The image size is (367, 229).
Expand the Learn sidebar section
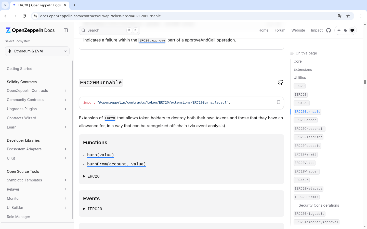pyautogui.click(x=37, y=127)
